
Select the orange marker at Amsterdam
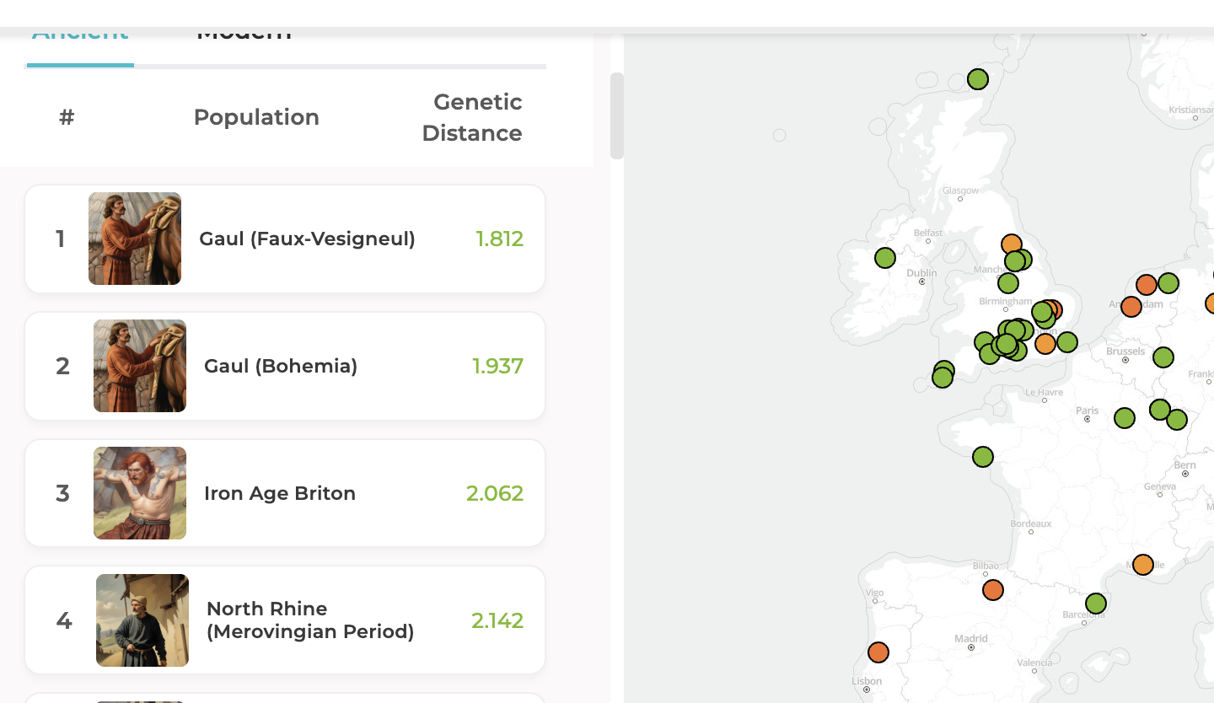click(x=1131, y=307)
